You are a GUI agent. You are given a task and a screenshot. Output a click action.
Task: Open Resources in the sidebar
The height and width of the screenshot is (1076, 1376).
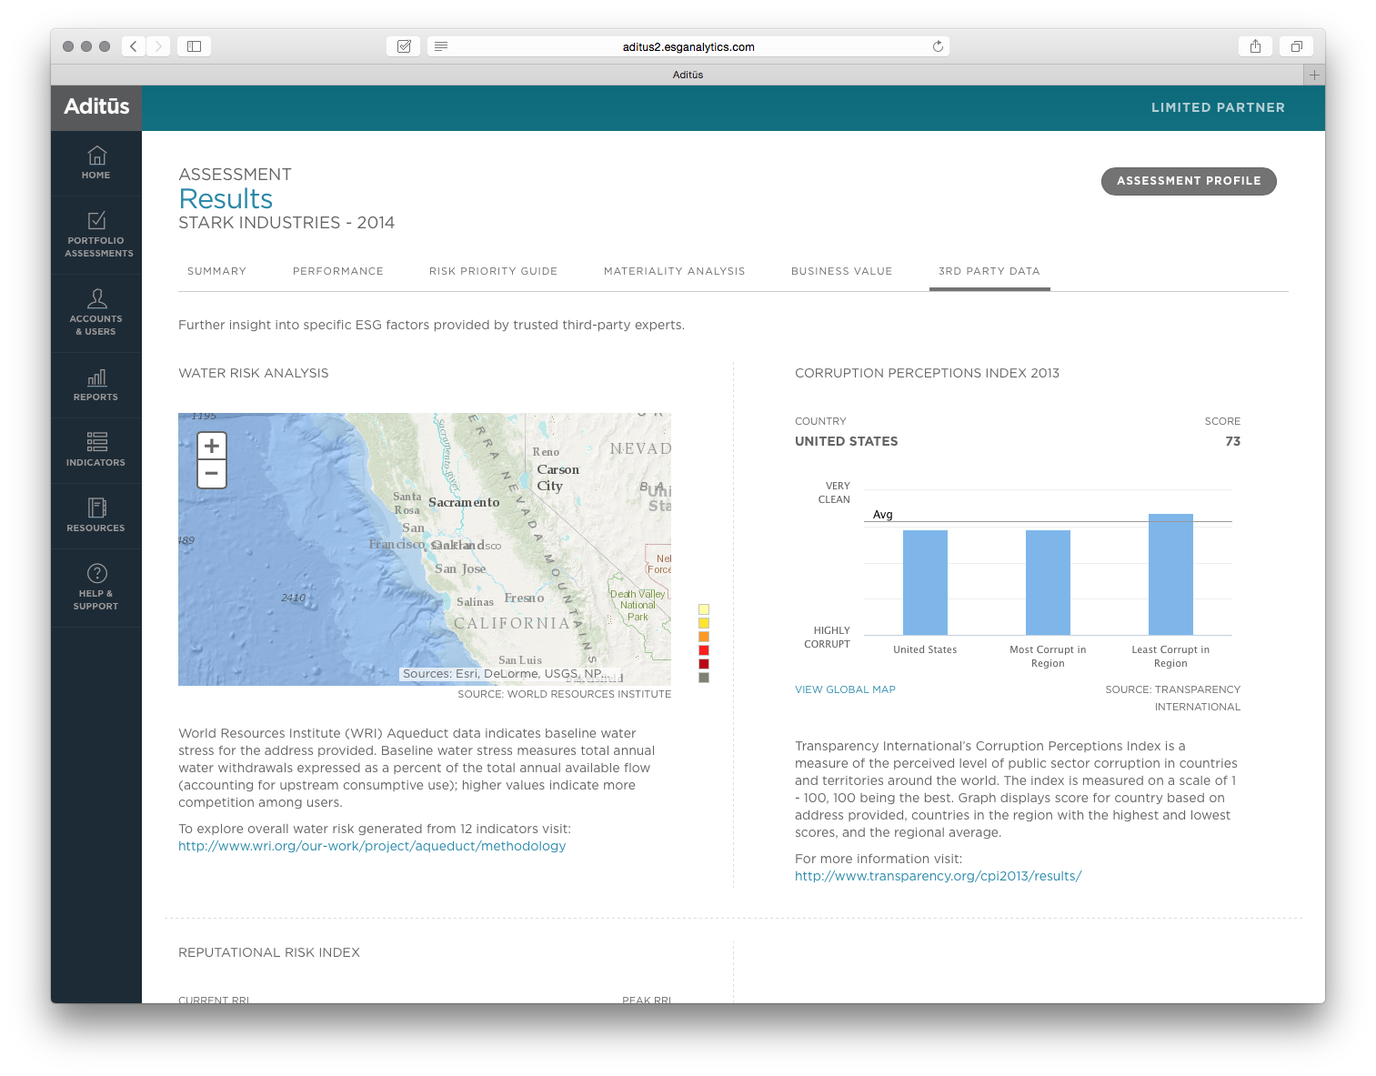(x=96, y=516)
